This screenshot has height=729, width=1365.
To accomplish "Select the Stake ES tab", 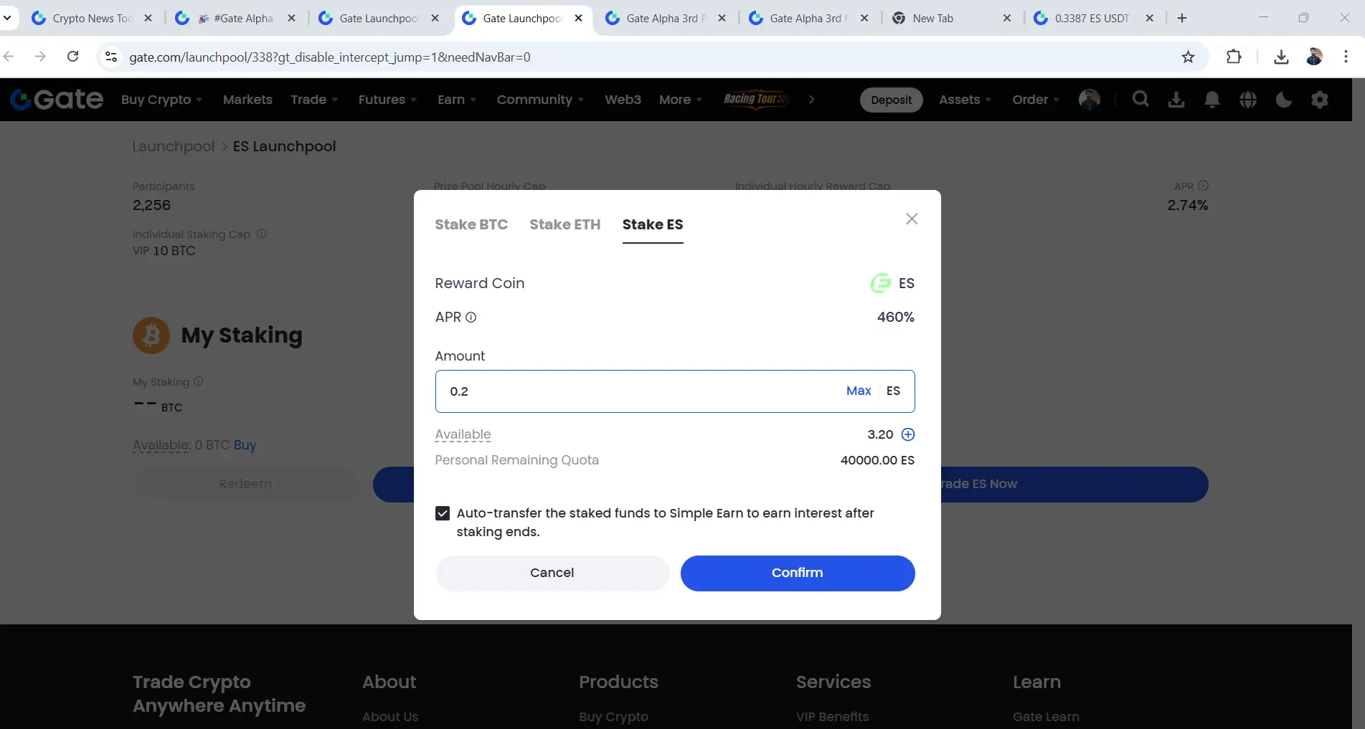I will pos(653,224).
